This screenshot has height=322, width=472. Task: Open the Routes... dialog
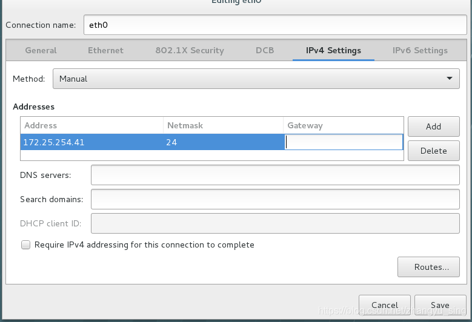428,267
